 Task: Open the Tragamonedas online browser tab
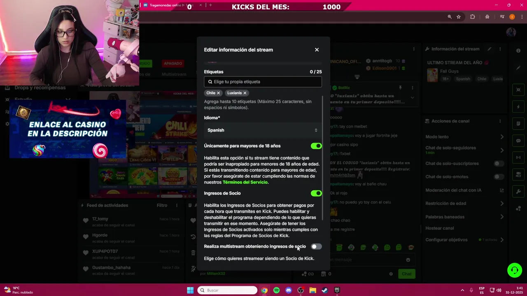click(x=173, y=5)
